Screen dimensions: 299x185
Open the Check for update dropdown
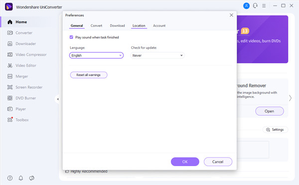[157, 55]
